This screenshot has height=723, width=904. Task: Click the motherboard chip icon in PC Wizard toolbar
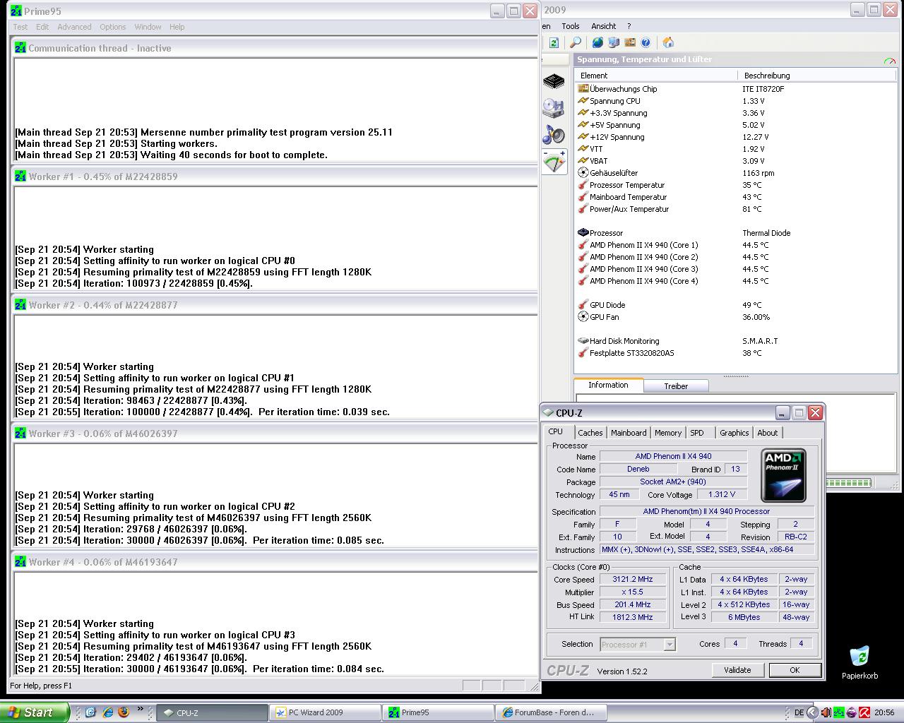point(630,42)
